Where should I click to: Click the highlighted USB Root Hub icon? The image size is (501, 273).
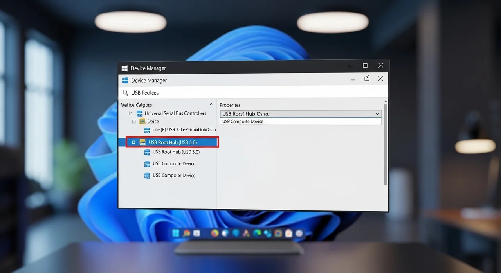tap(142, 143)
